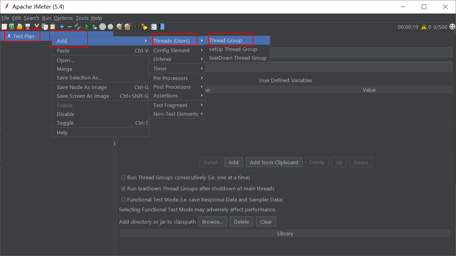Click the Help question mark icon
This screenshot has height=256, width=456.
[x=162, y=27]
